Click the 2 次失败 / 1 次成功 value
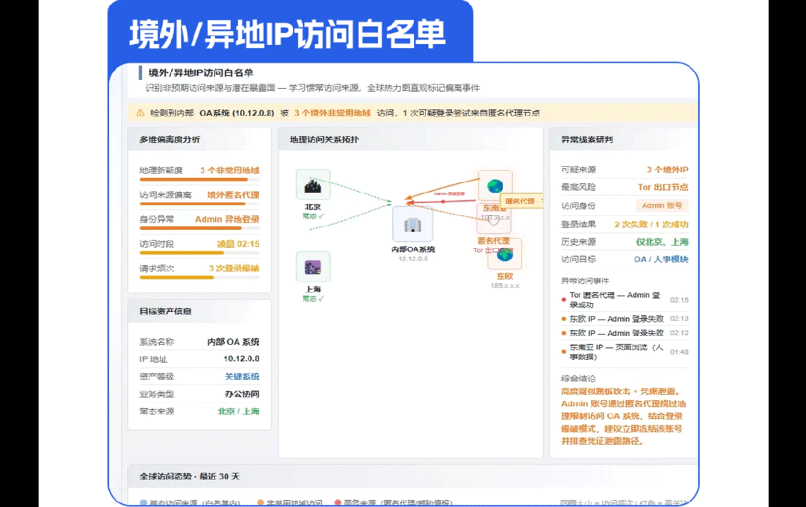This screenshot has width=806, height=507. 651,224
